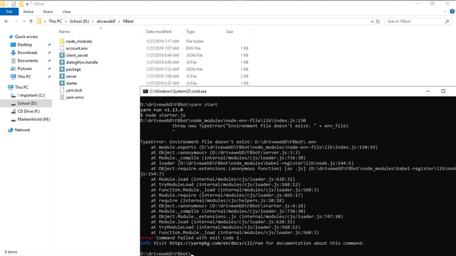Viewport: 456px width, 256px height.
Task: Click the cmd.exe title bar icon
Action: point(145,91)
